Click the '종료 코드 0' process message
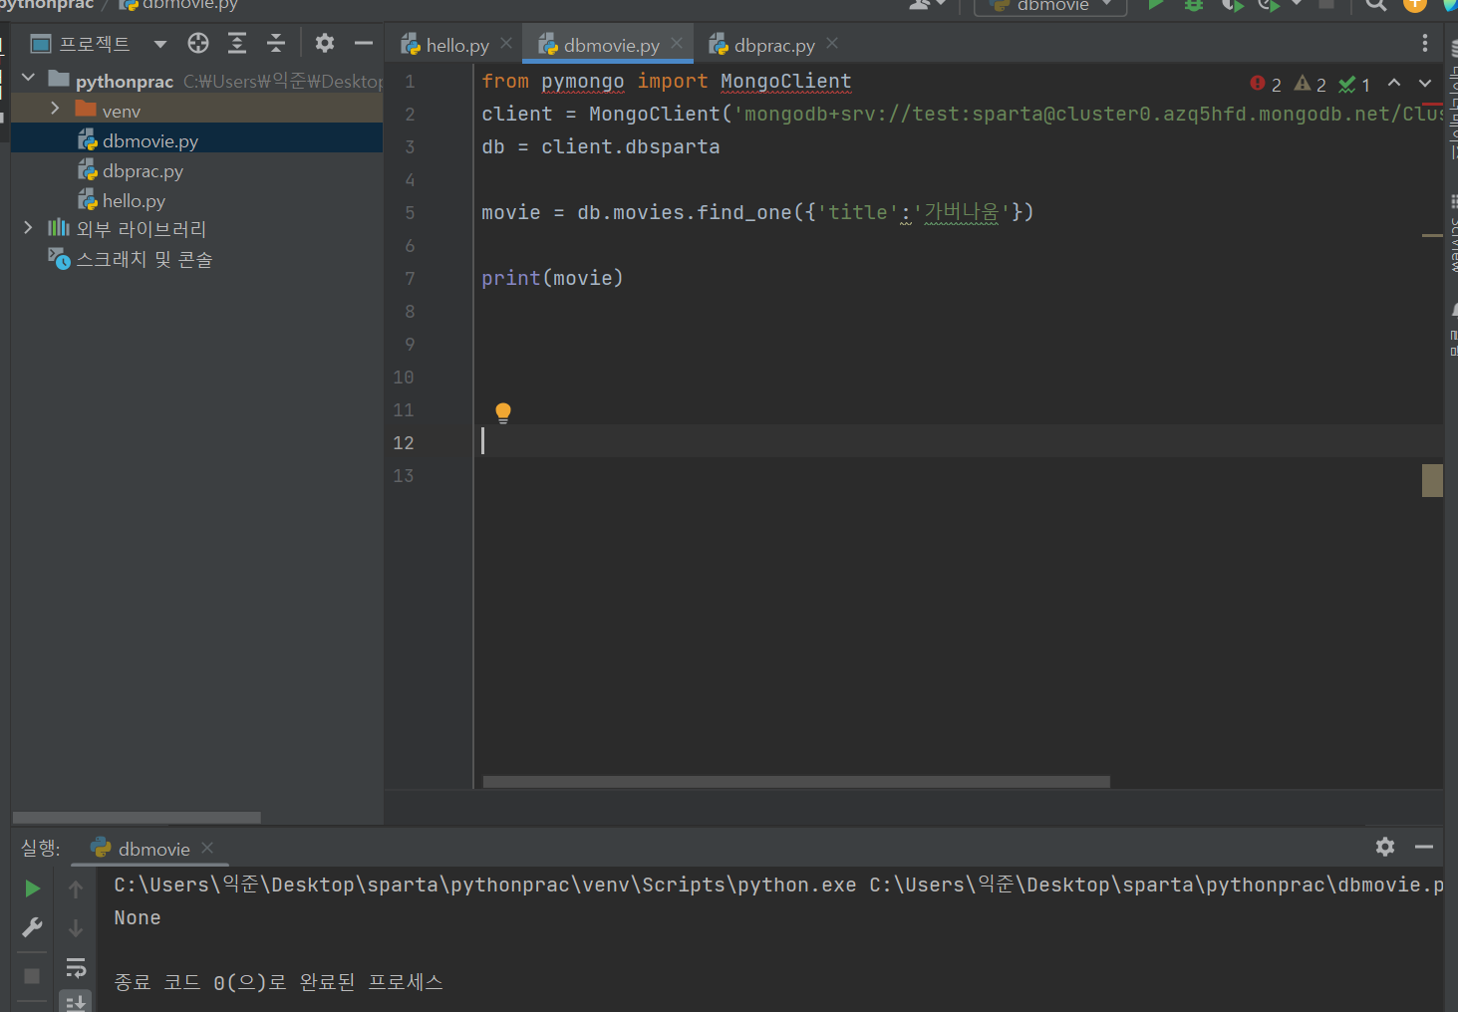This screenshot has height=1012, width=1458. [x=278, y=982]
